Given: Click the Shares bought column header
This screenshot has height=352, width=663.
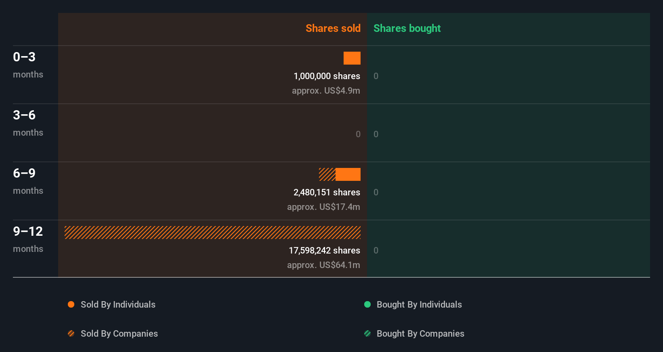Looking at the screenshot, I should [407, 28].
